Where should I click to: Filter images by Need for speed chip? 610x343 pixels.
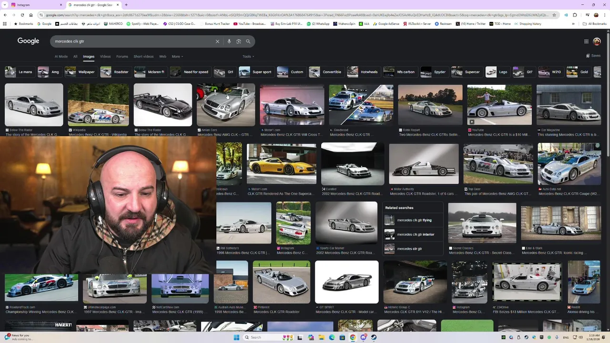pyautogui.click(x=190, y=72)
